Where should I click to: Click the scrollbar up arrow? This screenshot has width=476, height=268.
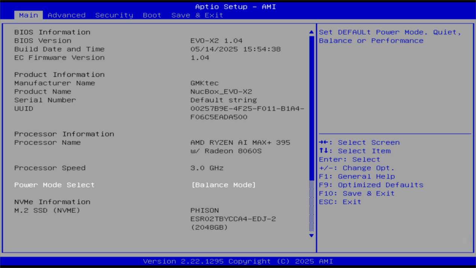(x=311, y=32)
